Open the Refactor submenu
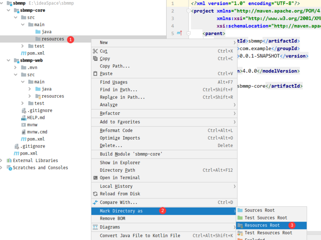Viewport: 321px width, 240px height. click(110, 113)
